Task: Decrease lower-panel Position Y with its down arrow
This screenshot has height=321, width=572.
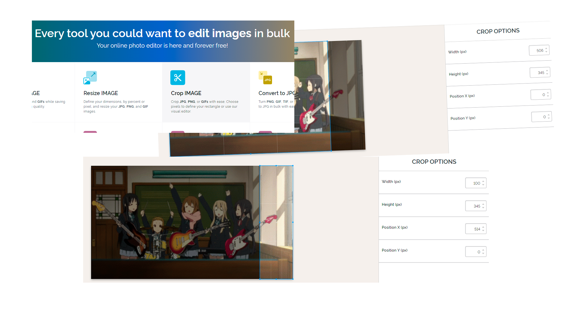Action: [483, 253]
